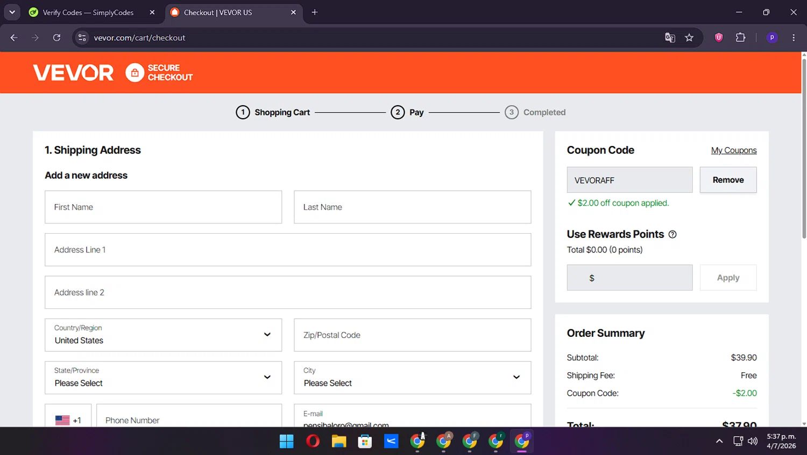Screen dimensions: 807x455
Task: Click the Shipping Fee 'Free' value
Action: coord(748,375)
